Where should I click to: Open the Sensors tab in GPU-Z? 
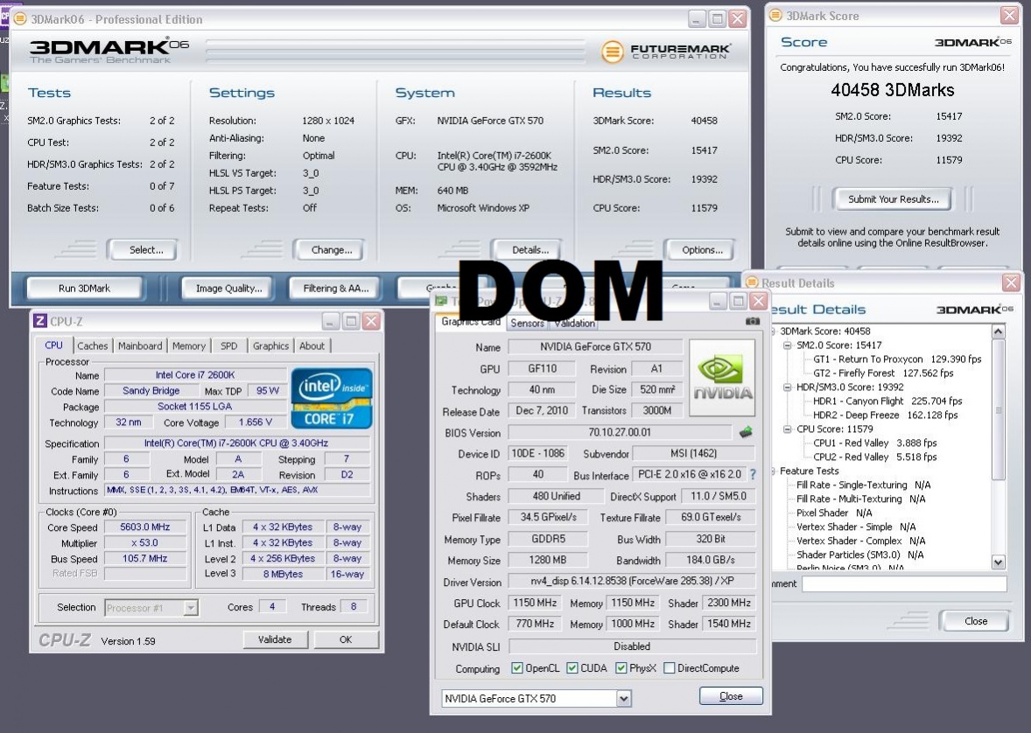[x=527, y=323]
